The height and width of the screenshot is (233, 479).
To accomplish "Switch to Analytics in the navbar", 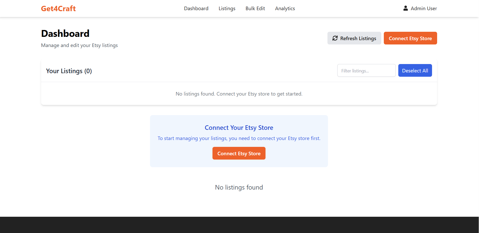I will (285, 8).
